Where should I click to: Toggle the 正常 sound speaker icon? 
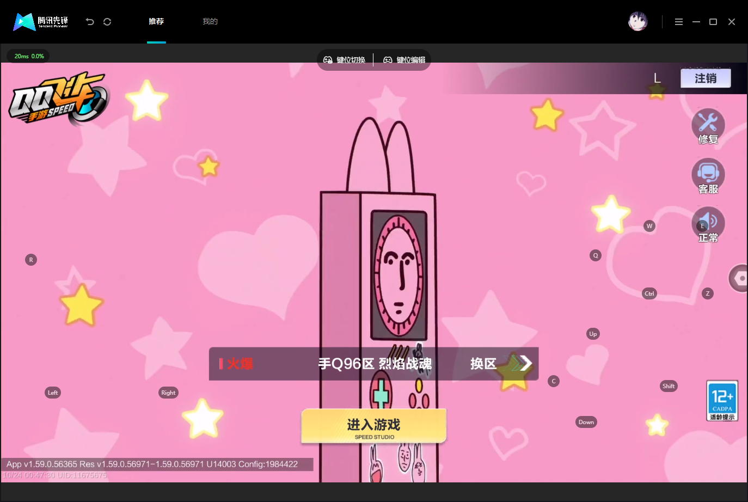click(708, 224)
